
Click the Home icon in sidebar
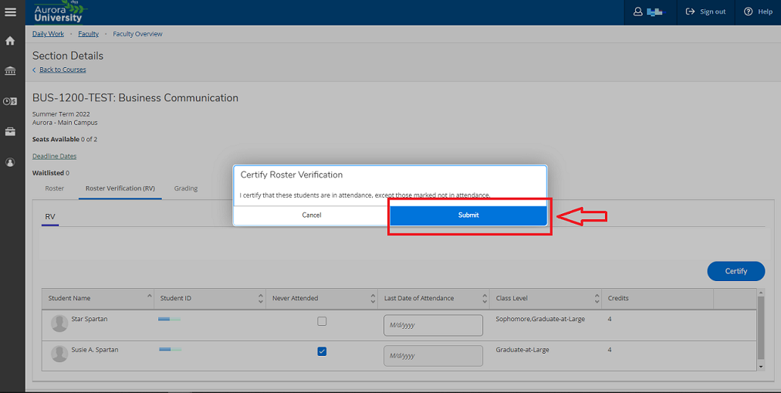click(x=10, y=42)
